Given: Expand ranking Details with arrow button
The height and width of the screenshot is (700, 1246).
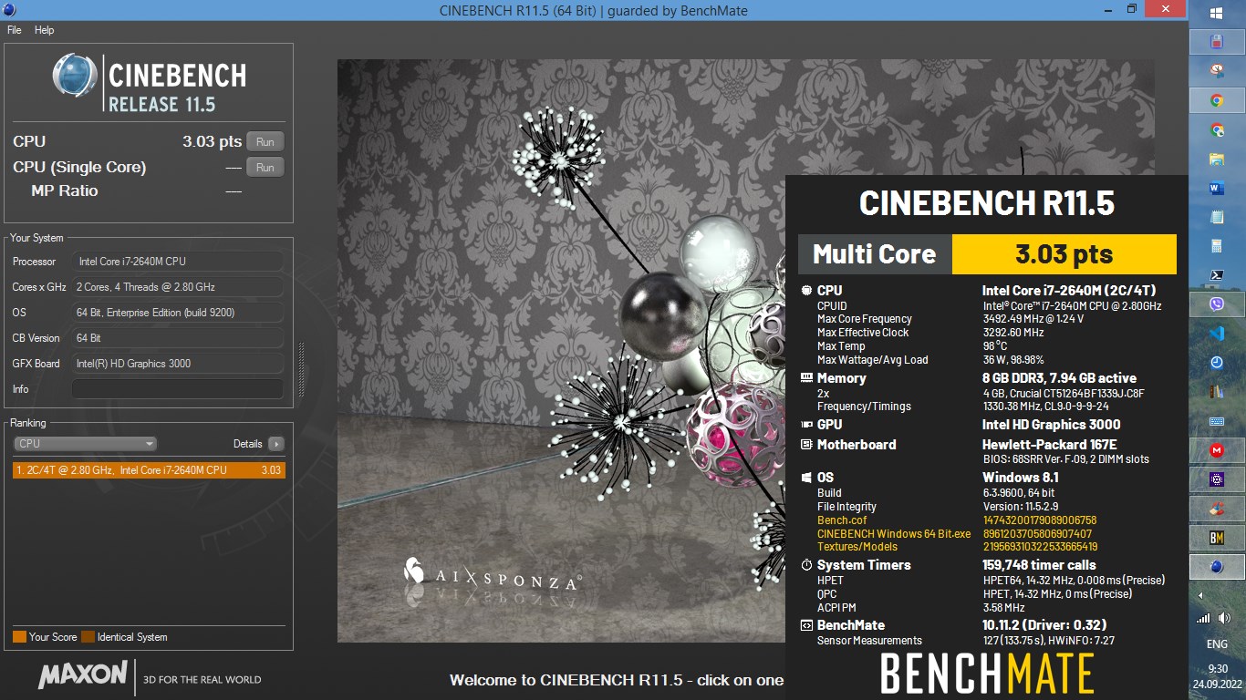Looking at the screenshot, I should coord(275,444).
